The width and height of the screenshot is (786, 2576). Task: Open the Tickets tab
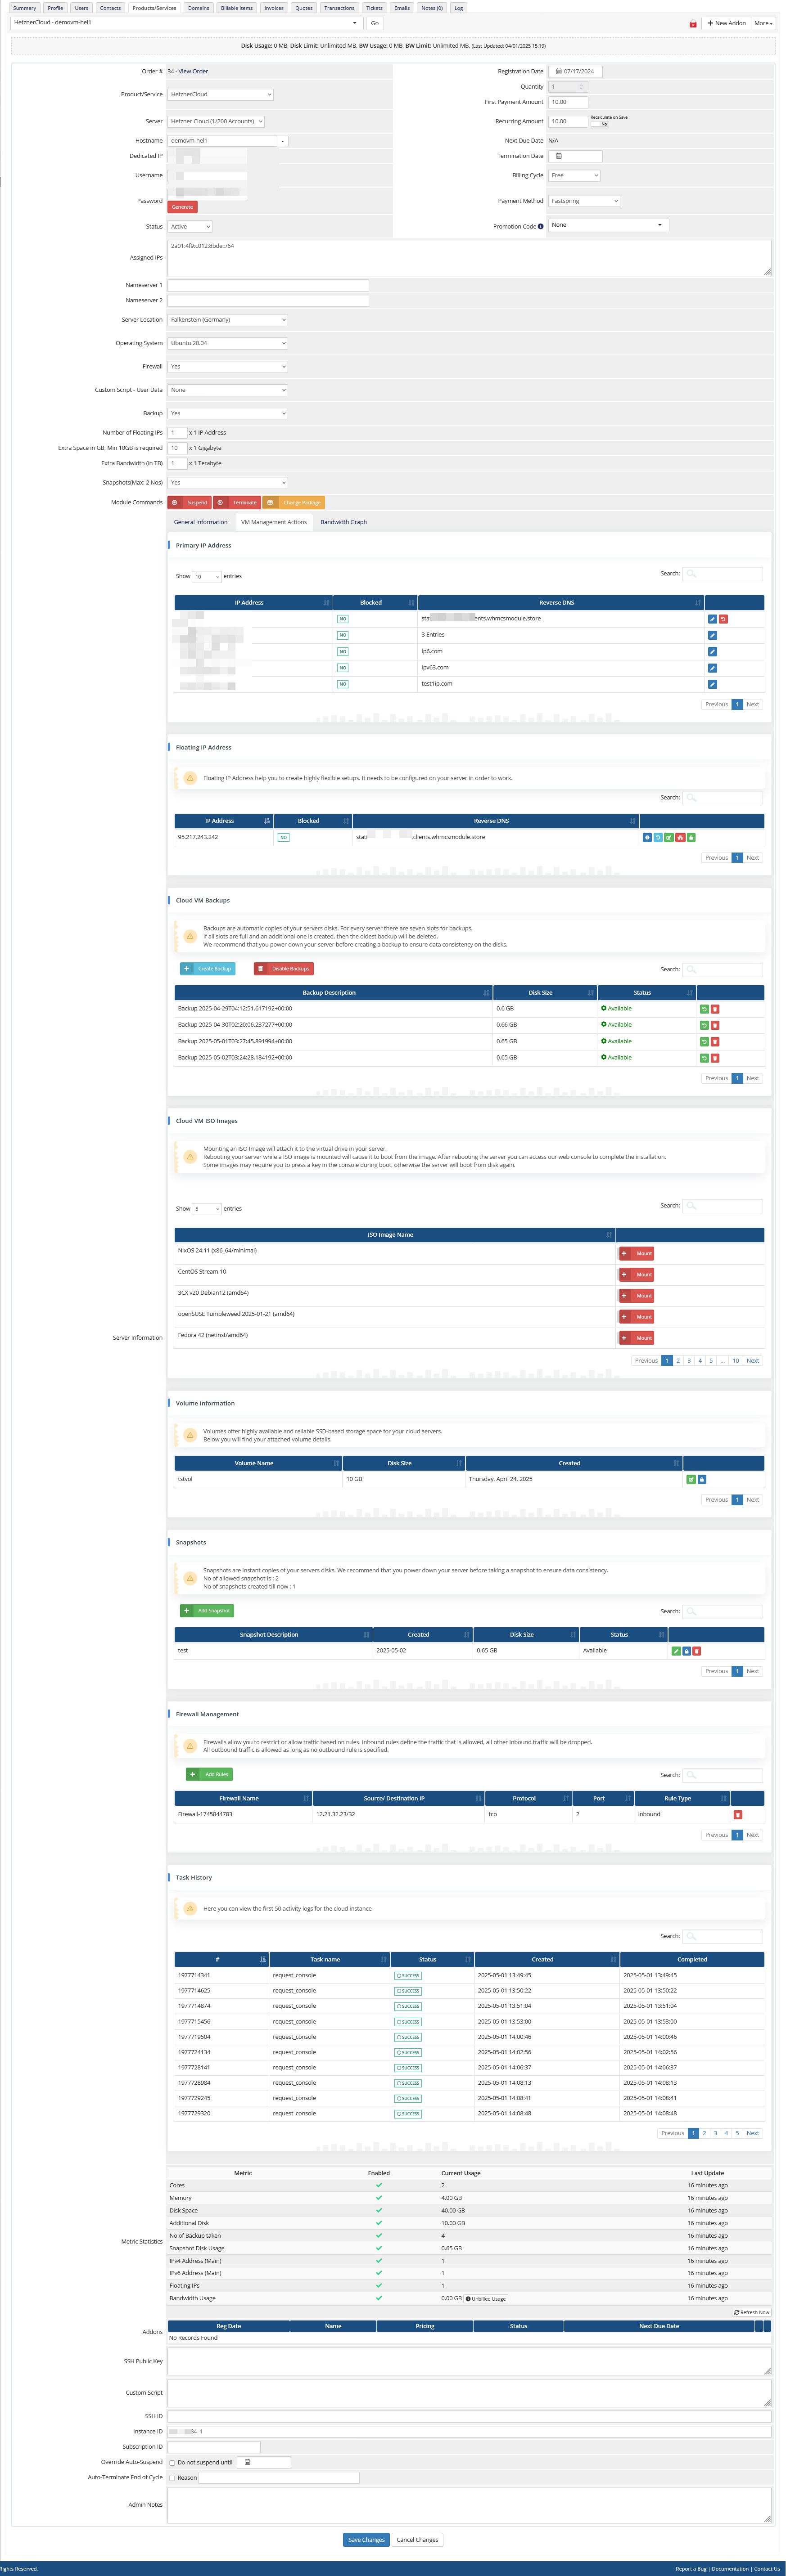(375, 8)
